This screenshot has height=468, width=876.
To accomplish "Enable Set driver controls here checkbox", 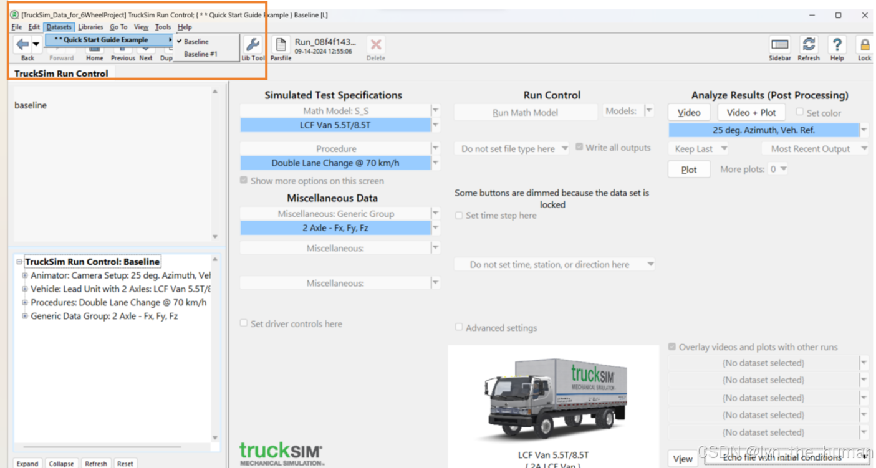I will pyautogui.click(x=244, y=323).
